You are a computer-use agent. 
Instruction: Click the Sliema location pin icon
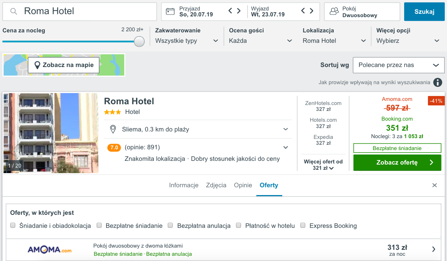click(x=113, y=129)
